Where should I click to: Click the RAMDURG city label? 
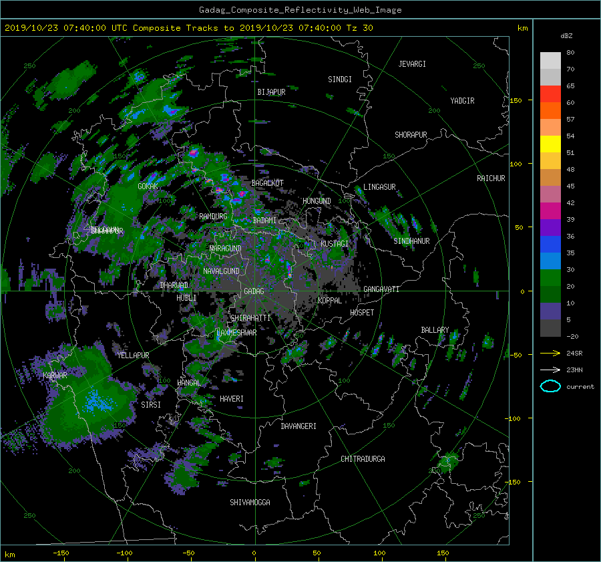click(x=213, y=217)
